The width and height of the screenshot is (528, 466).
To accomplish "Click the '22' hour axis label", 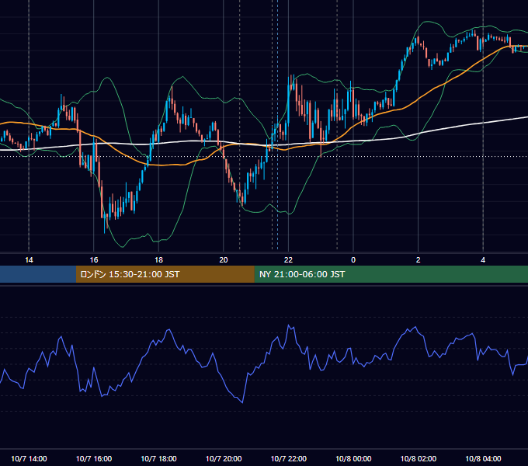I will 288,260.
